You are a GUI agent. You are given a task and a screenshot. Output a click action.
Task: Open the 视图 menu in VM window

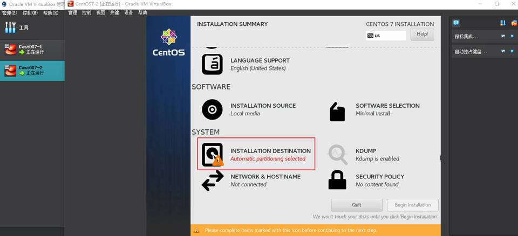[100, 12]
